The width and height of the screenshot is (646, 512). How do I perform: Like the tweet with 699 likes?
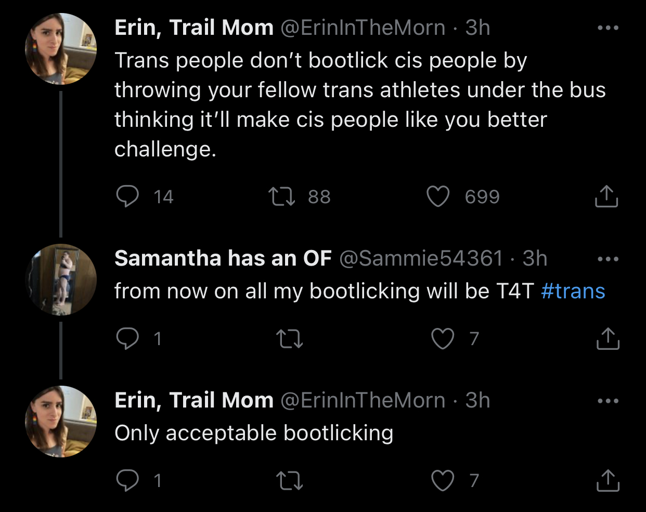point(438,196)
